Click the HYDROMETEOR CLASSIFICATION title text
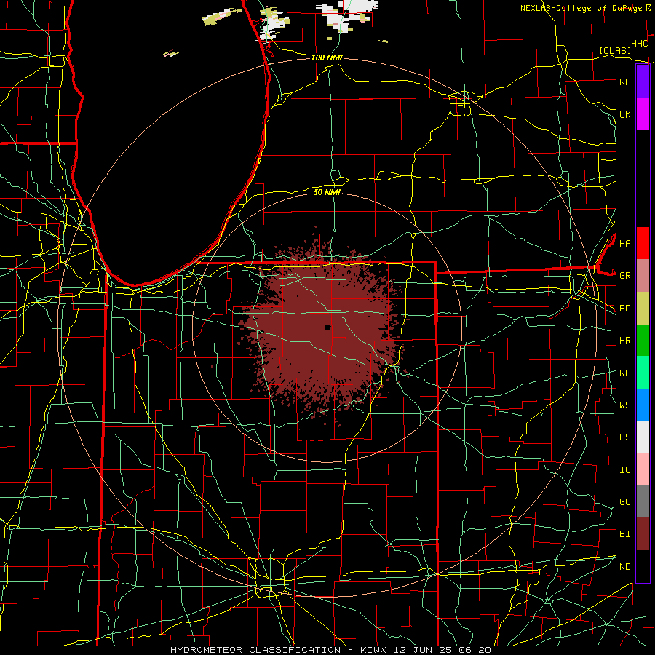Viewport: 655px width, 655px height. pos(255,650)
